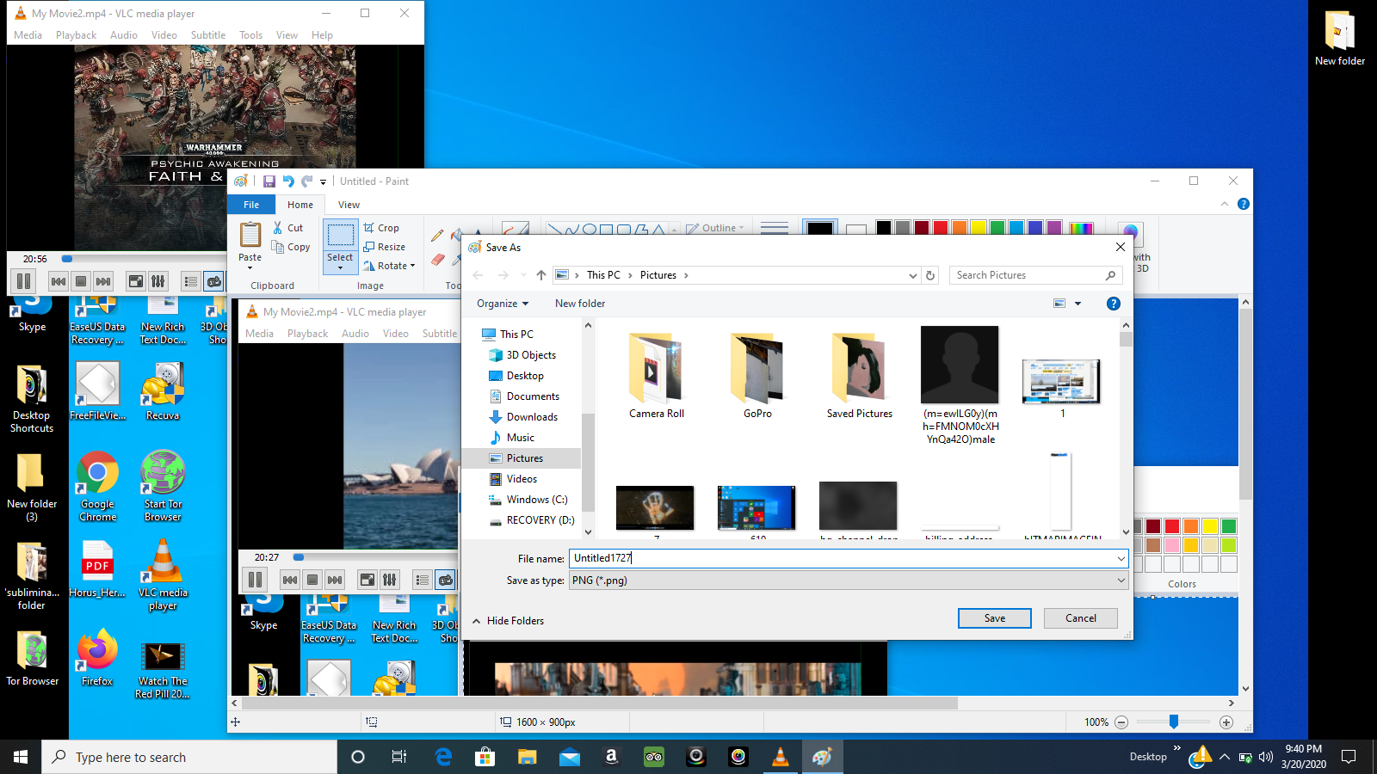
Task: Select the Eraser tool
Action: pos(437,259)
